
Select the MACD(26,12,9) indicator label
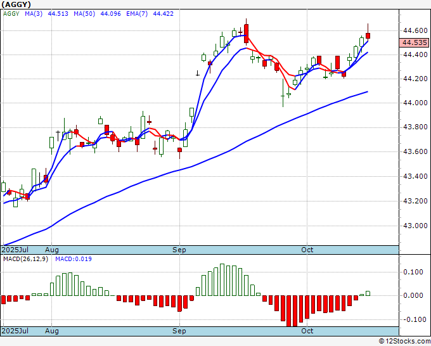click(x=25, y=259)
